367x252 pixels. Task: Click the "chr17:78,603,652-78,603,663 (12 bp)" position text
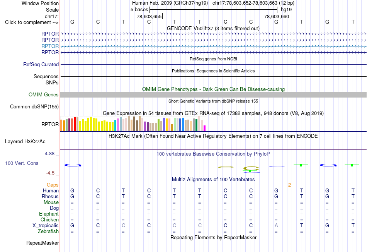click(x=253, y=3)
